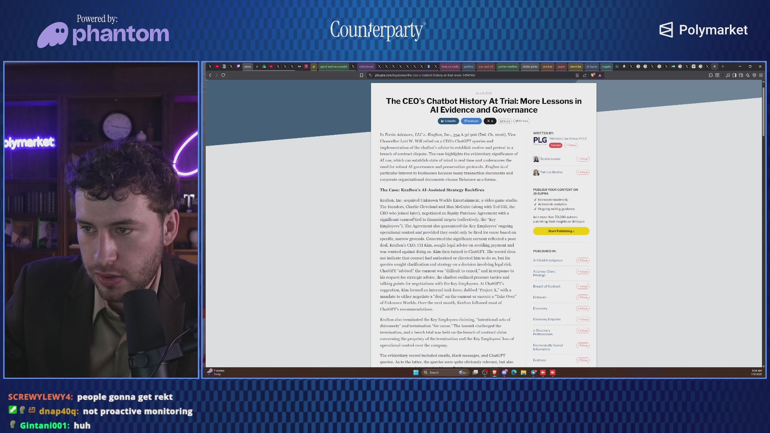Open a new tab with plus icon
770x433 pixels.
(x=723, y=67)
